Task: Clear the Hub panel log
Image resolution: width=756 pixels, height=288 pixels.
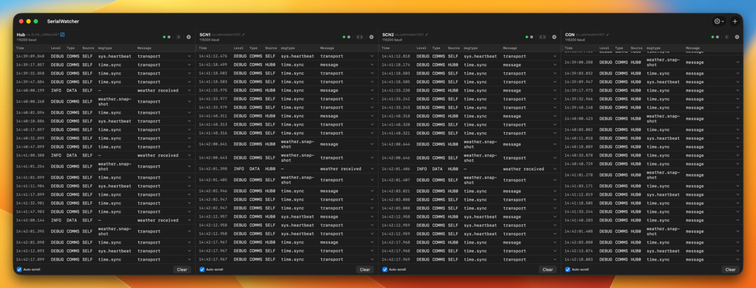Action: (x=182, y=270)
